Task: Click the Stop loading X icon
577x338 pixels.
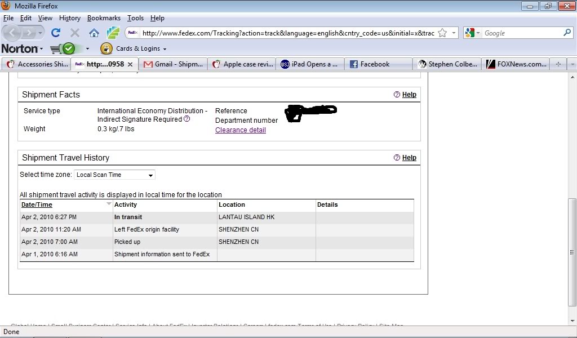Action: (75, 33)
